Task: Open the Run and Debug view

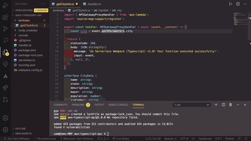Action: 5,5
